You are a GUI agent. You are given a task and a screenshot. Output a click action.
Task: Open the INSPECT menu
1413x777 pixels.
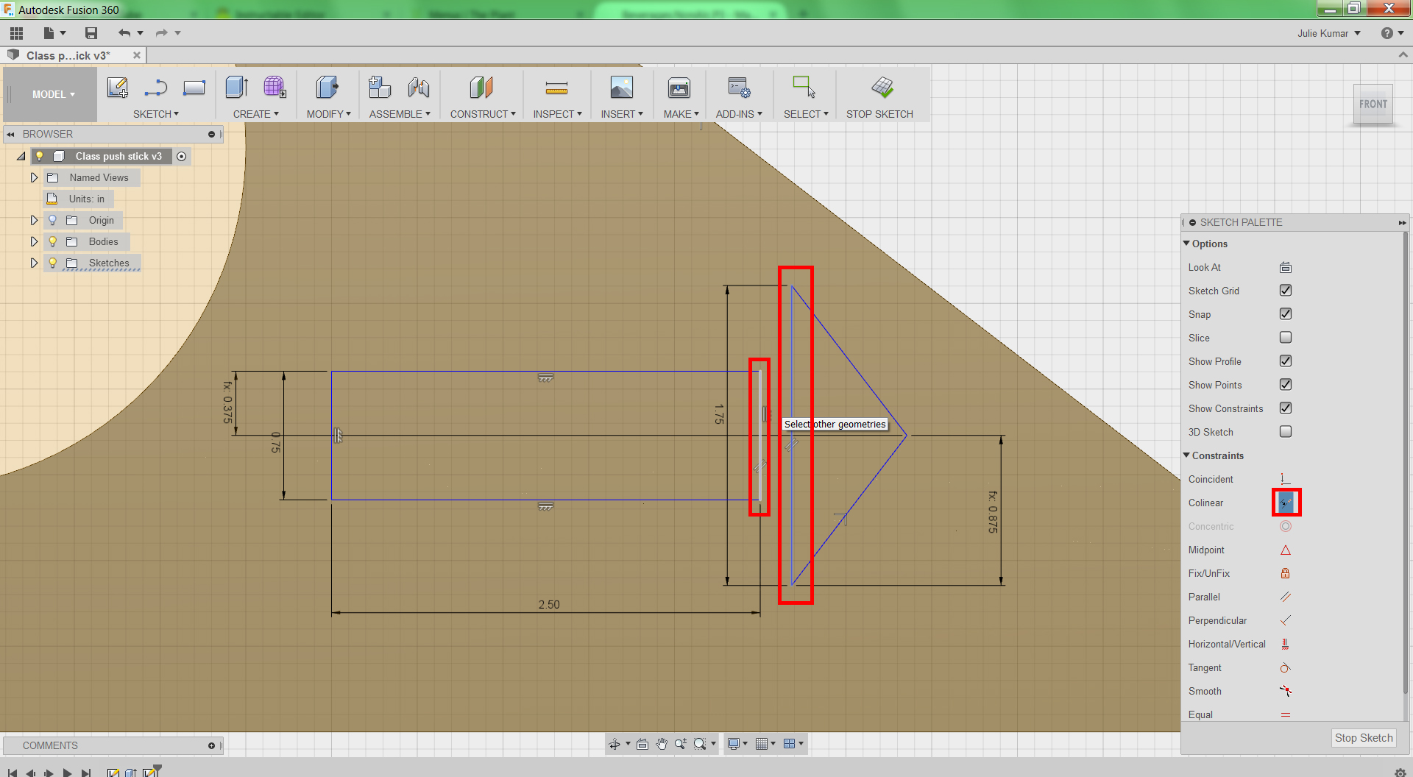tap(558, 114)
